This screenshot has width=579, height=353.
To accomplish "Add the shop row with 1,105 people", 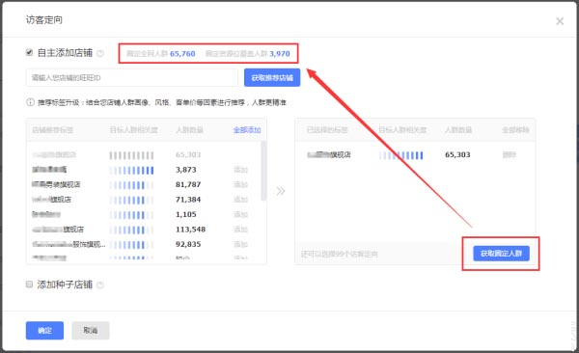I will [x=240, y=214].
